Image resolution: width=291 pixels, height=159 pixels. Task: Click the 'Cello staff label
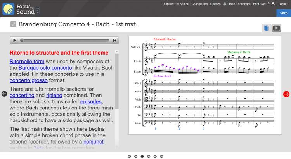pyautogui.click(x=138, y=107)
